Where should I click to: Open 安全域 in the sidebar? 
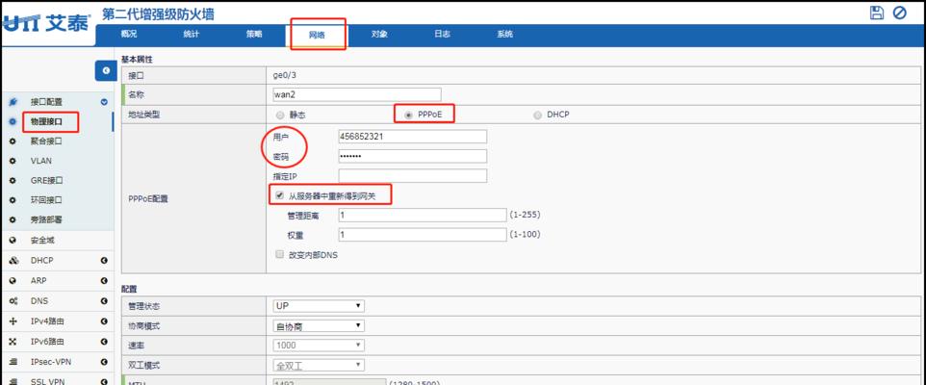tap(42, 241)
